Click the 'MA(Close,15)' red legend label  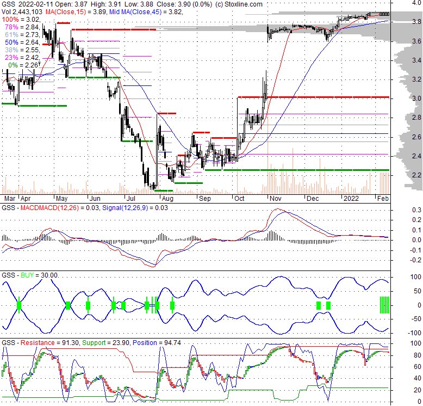click(65, 12)
